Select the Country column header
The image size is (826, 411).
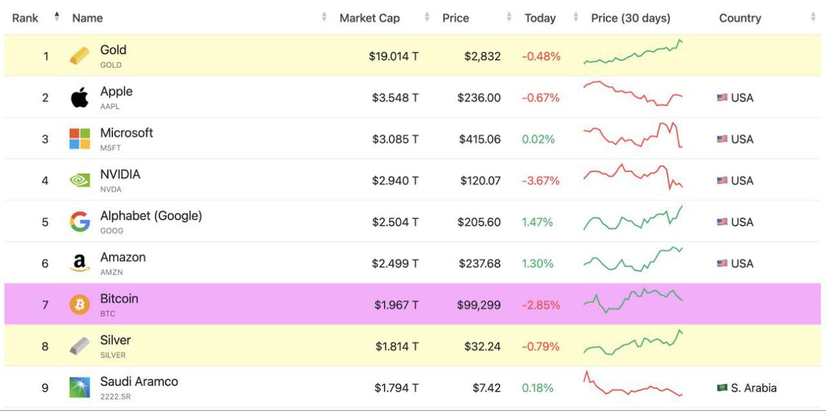click(x=740, y=18)
